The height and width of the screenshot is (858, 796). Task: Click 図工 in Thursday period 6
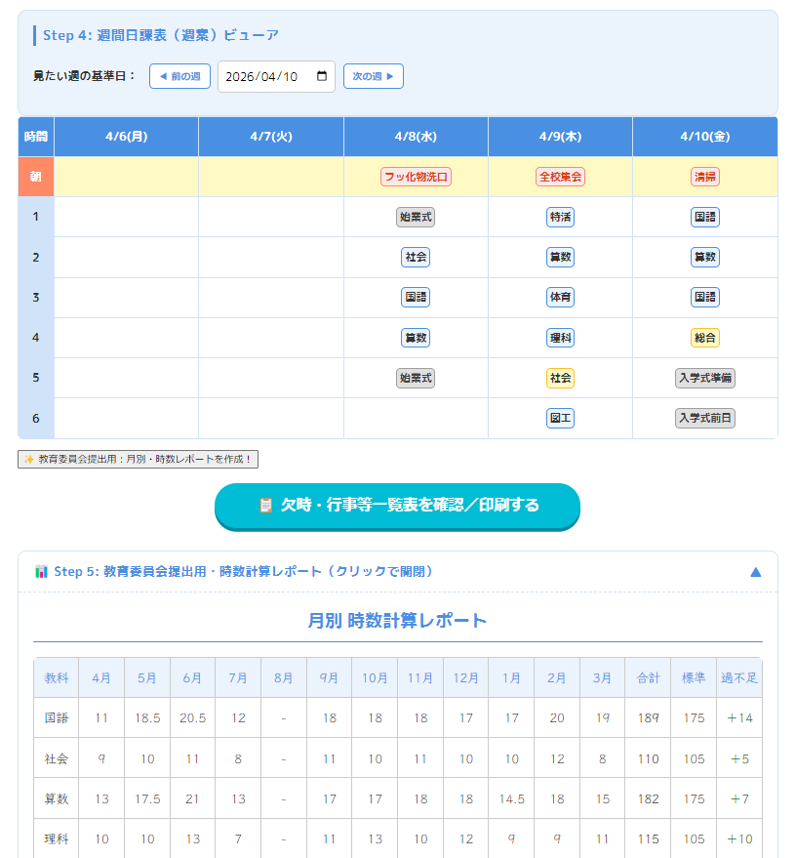coord(560,418)
